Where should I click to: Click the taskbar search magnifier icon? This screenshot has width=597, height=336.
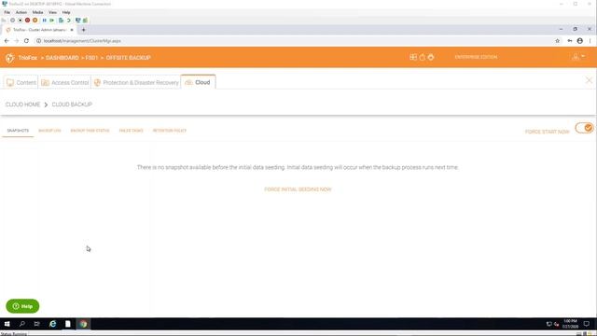(22, 324)
